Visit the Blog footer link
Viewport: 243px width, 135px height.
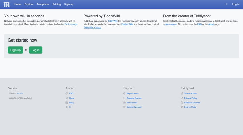71,103
